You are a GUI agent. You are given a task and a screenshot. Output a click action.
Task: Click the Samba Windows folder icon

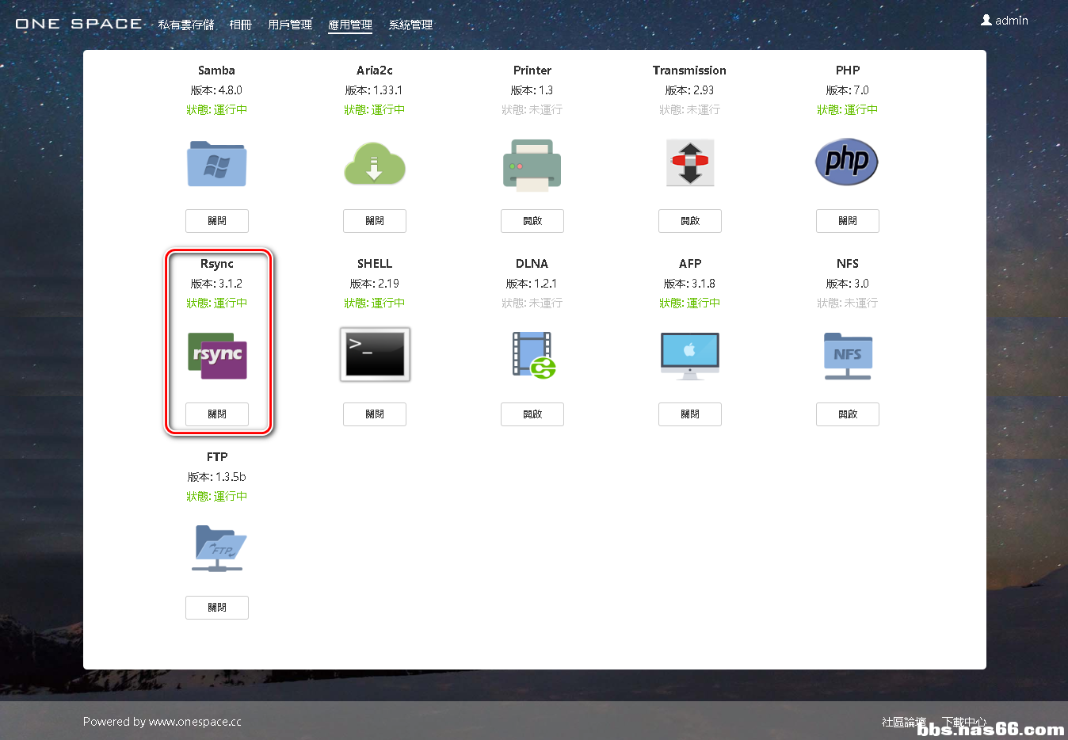(216, 163)
